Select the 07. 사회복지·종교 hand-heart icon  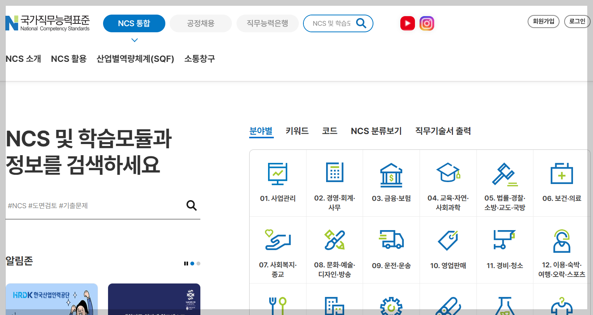coord(278,240)
